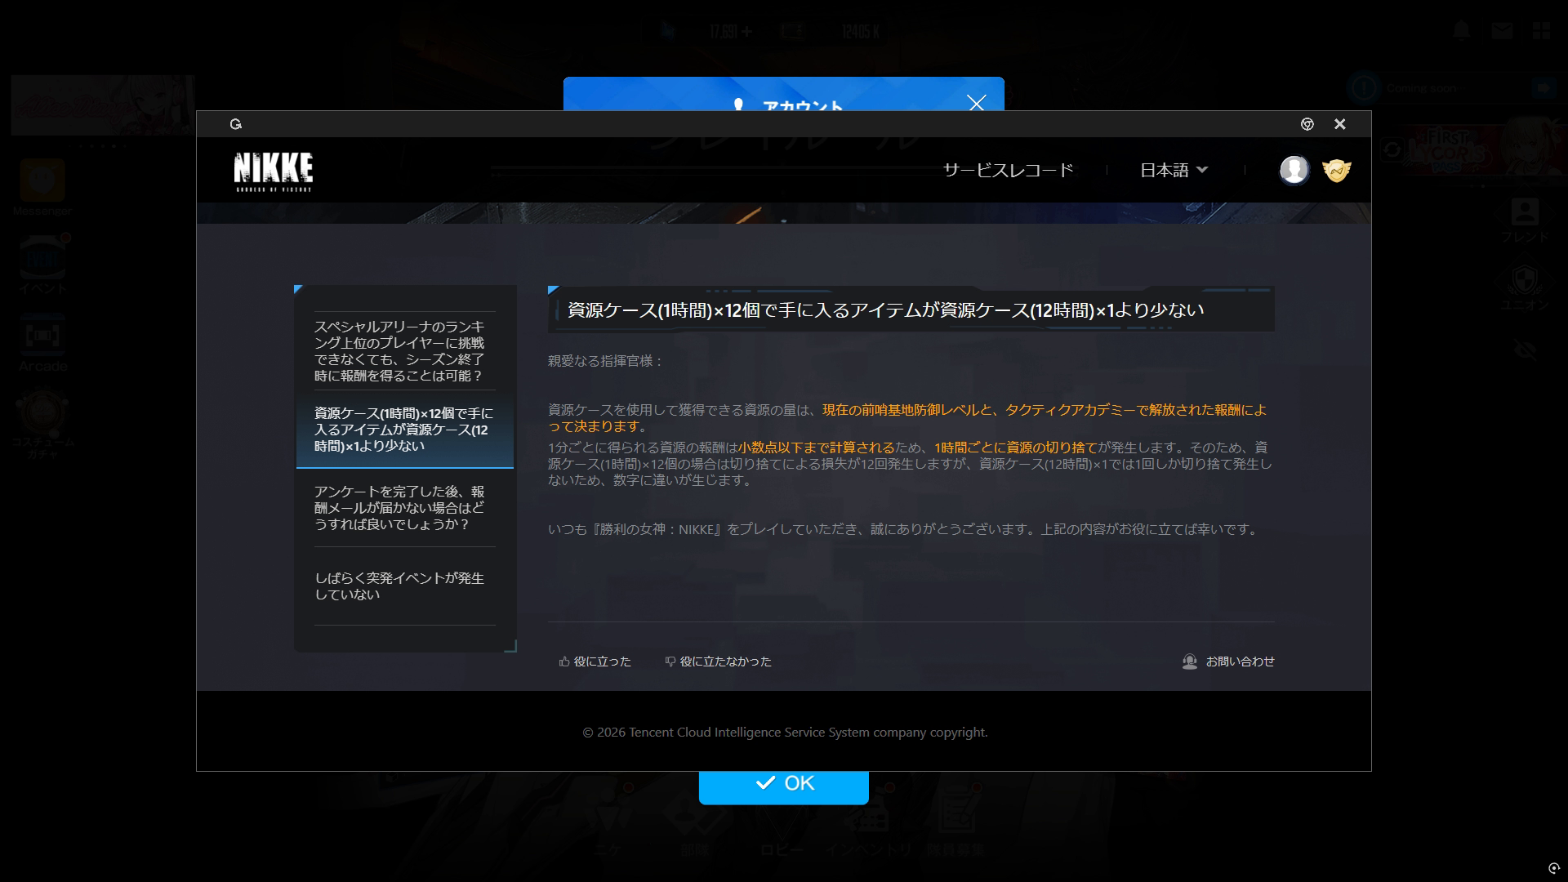Select 資源ケース FAQ entry in sidebar
Image resolution: width=1568 pixels, height=882 pixels.
[403, 430]
